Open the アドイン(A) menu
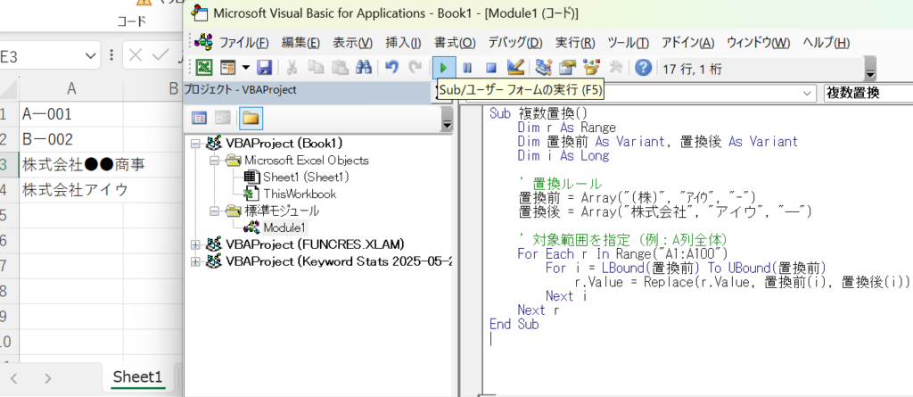 [x=687, y=43]
